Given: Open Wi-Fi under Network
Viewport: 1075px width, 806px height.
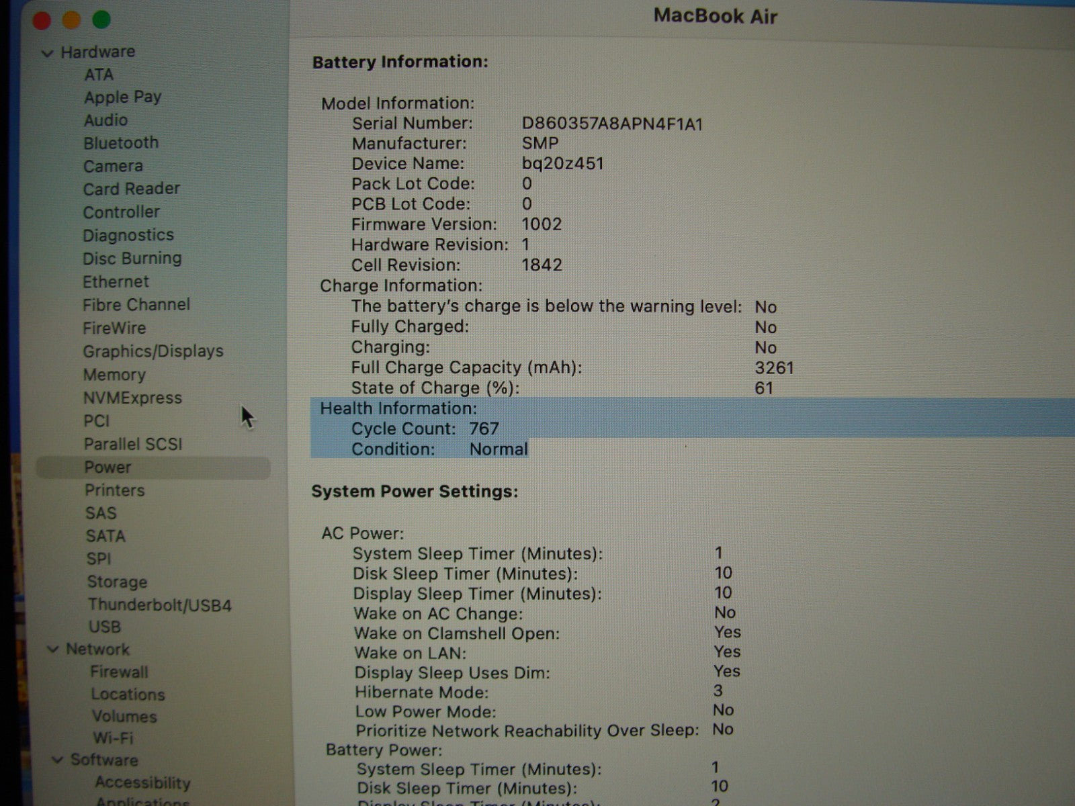Looking at the screenshot, I should 113,737.
